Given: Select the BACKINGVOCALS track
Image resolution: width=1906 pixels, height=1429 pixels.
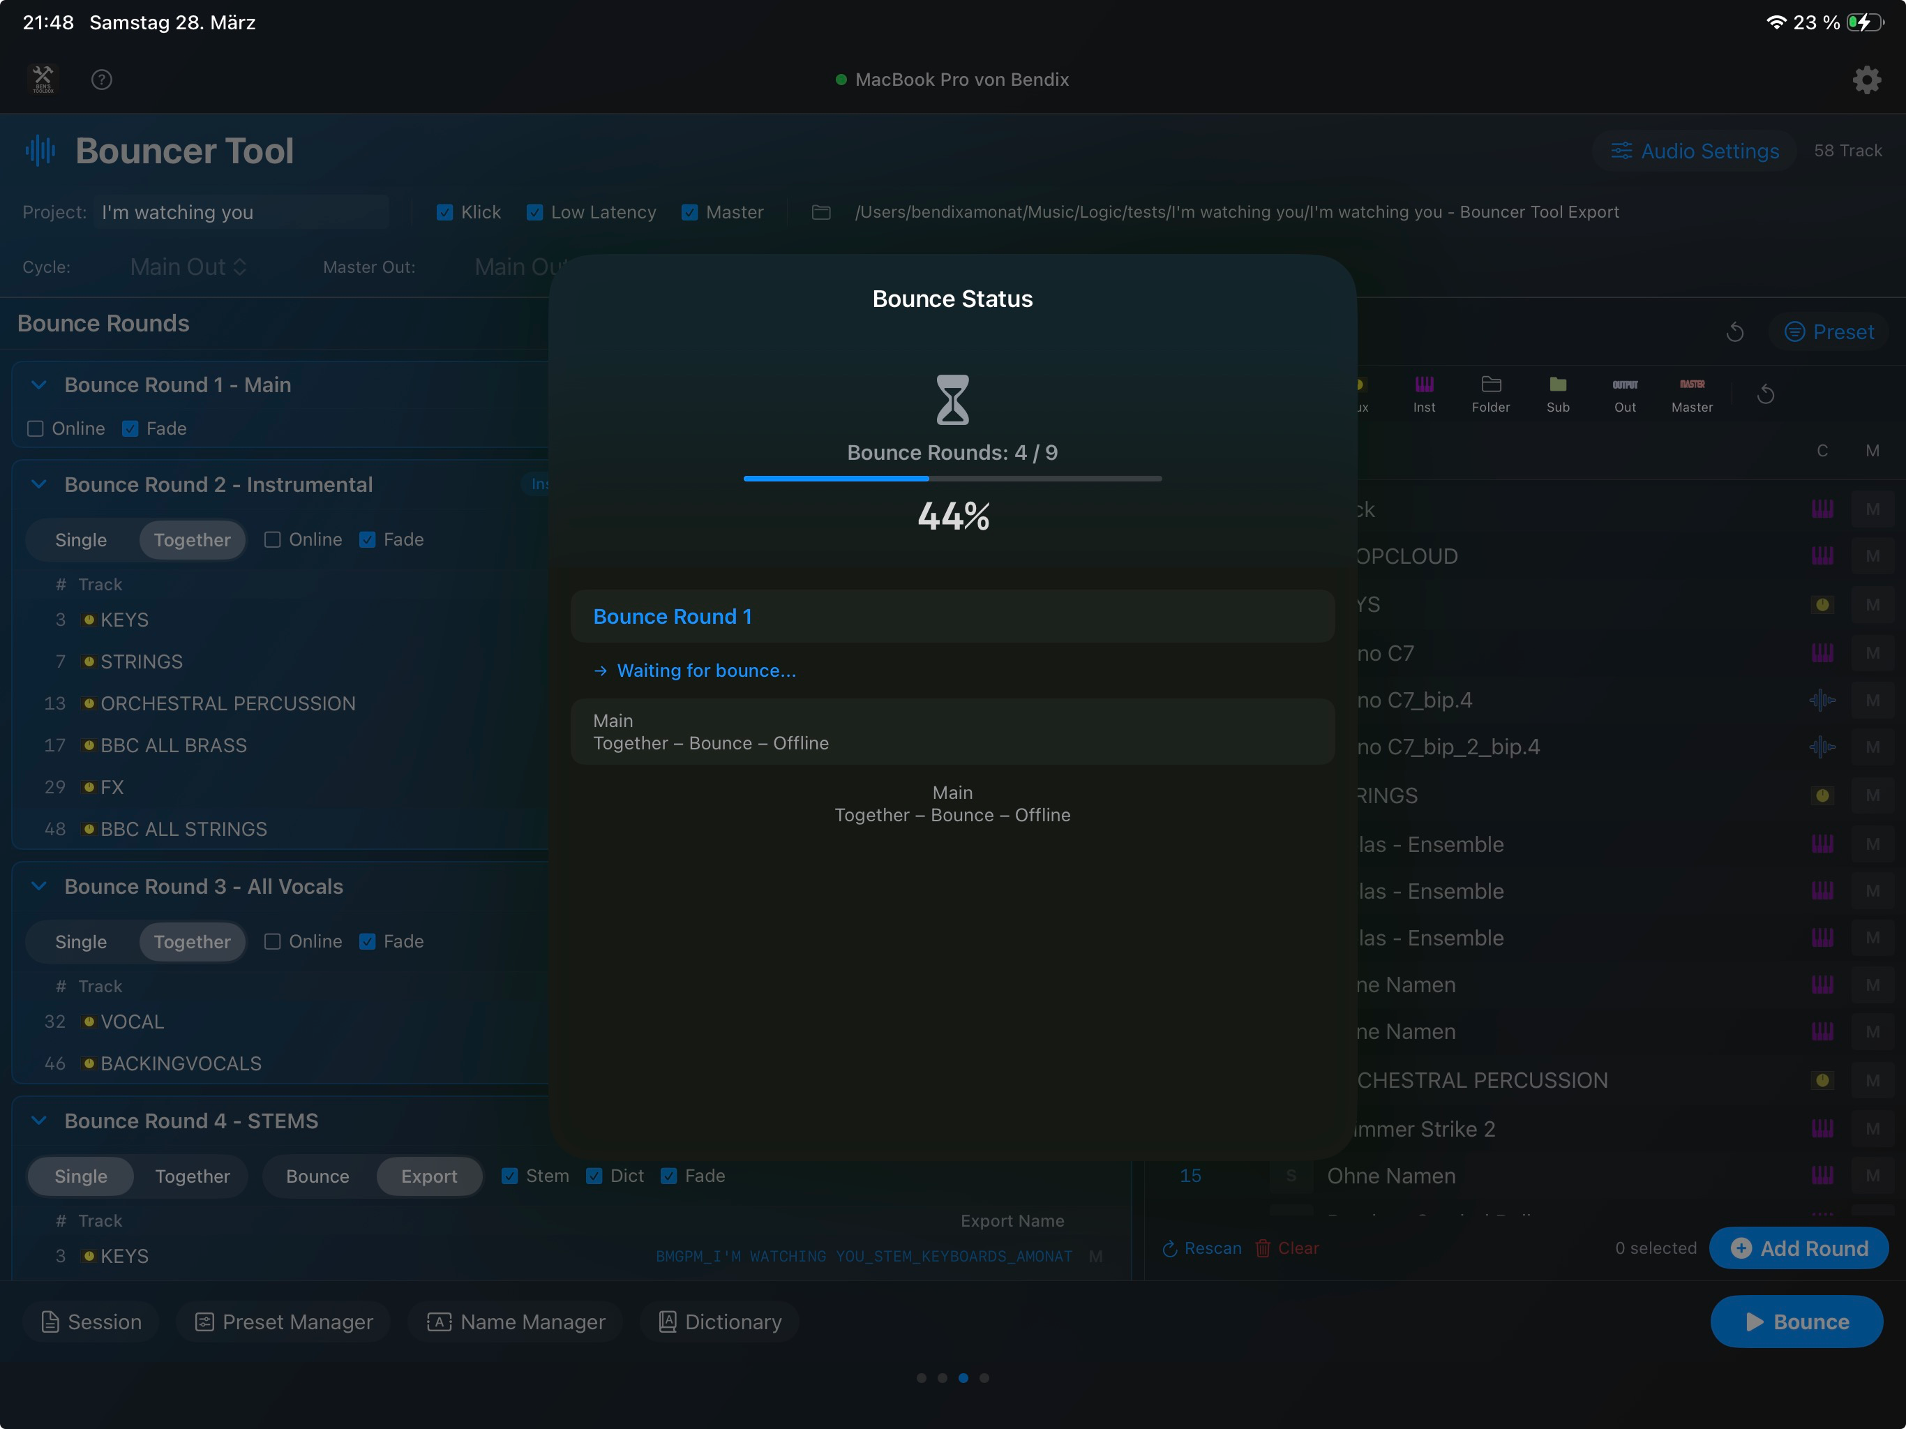Looking at the screenshot, I should (x=181, y=1063).
